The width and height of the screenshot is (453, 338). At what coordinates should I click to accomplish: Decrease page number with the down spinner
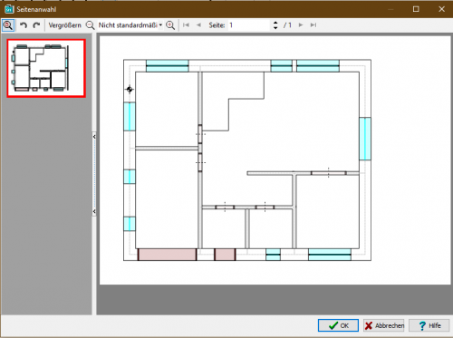point(275,28)
